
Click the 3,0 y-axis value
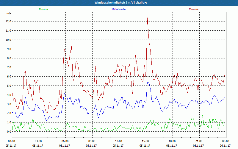tap(9, 104)
